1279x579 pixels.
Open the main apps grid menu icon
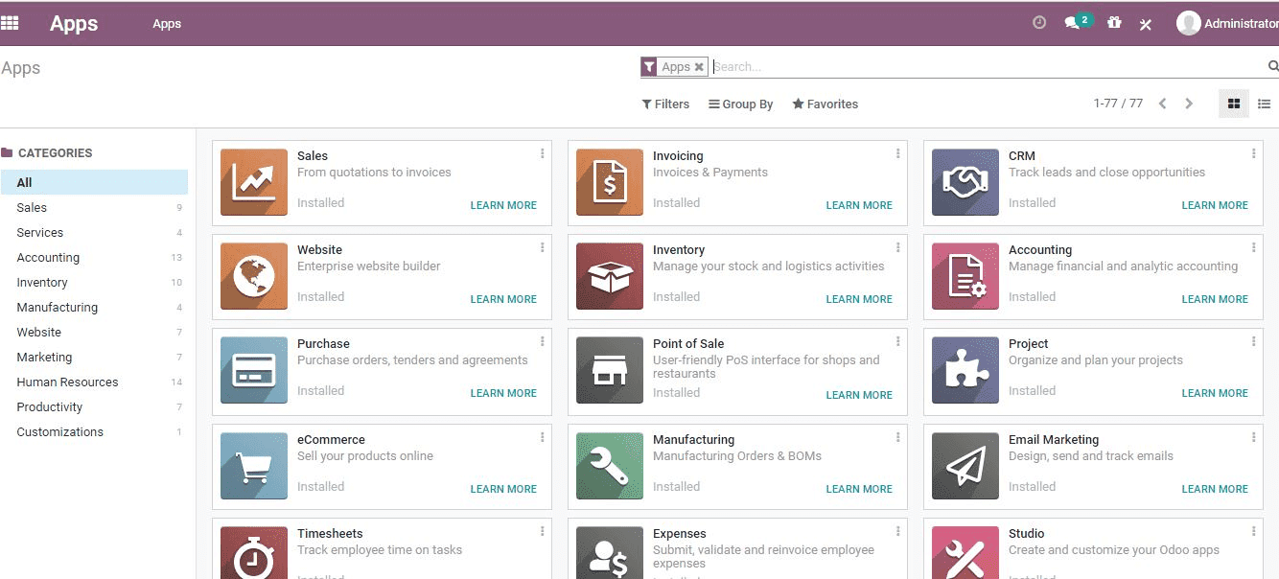(x=10, y=23)
